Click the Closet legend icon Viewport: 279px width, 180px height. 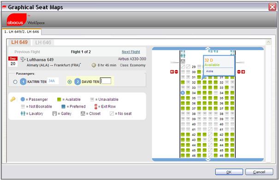coord(83,113)
